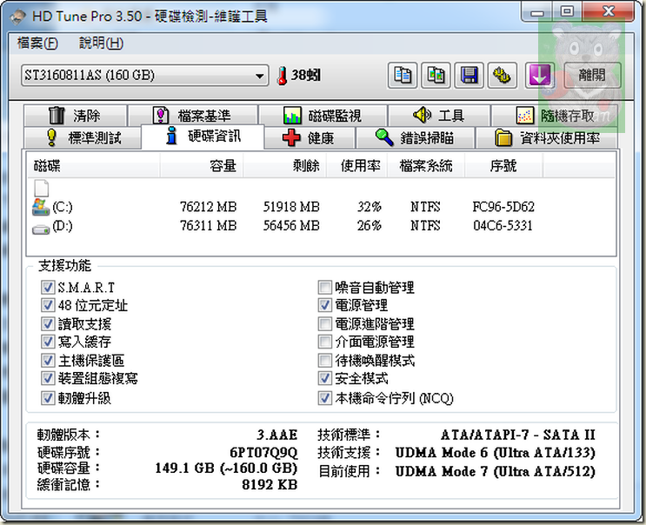Switch to the 健康 health tab
646x525 pixels.
coord(310,137)
